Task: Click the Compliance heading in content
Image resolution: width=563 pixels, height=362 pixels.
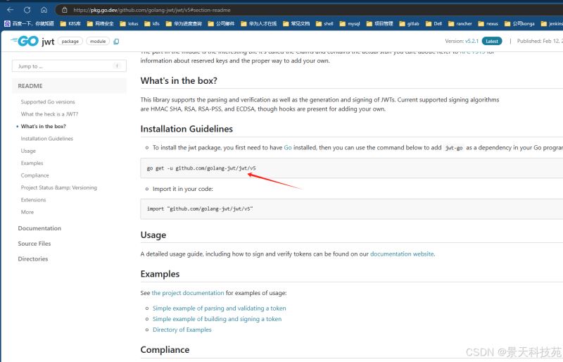Action: point(165,349)
